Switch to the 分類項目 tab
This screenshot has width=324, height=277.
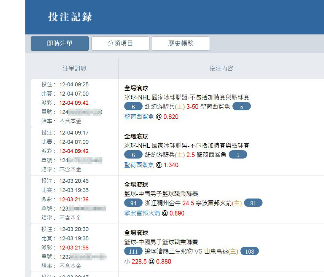(120, 43)
